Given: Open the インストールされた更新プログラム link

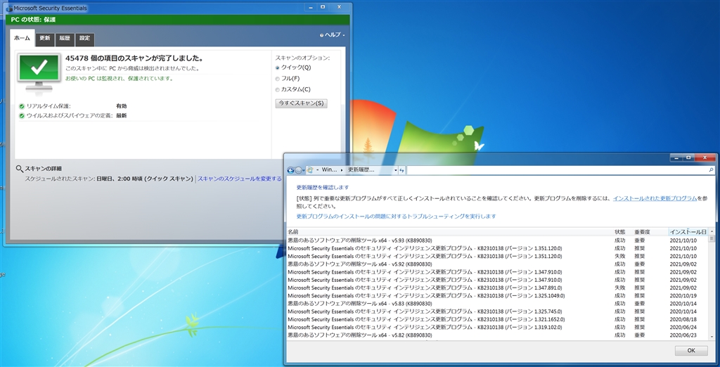Looking at the screenshot, I should click(x=655, y=198).
